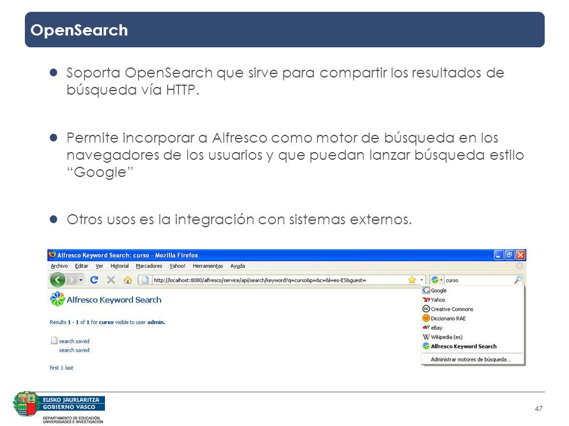Select Yahoo in the search engine list

472,300
